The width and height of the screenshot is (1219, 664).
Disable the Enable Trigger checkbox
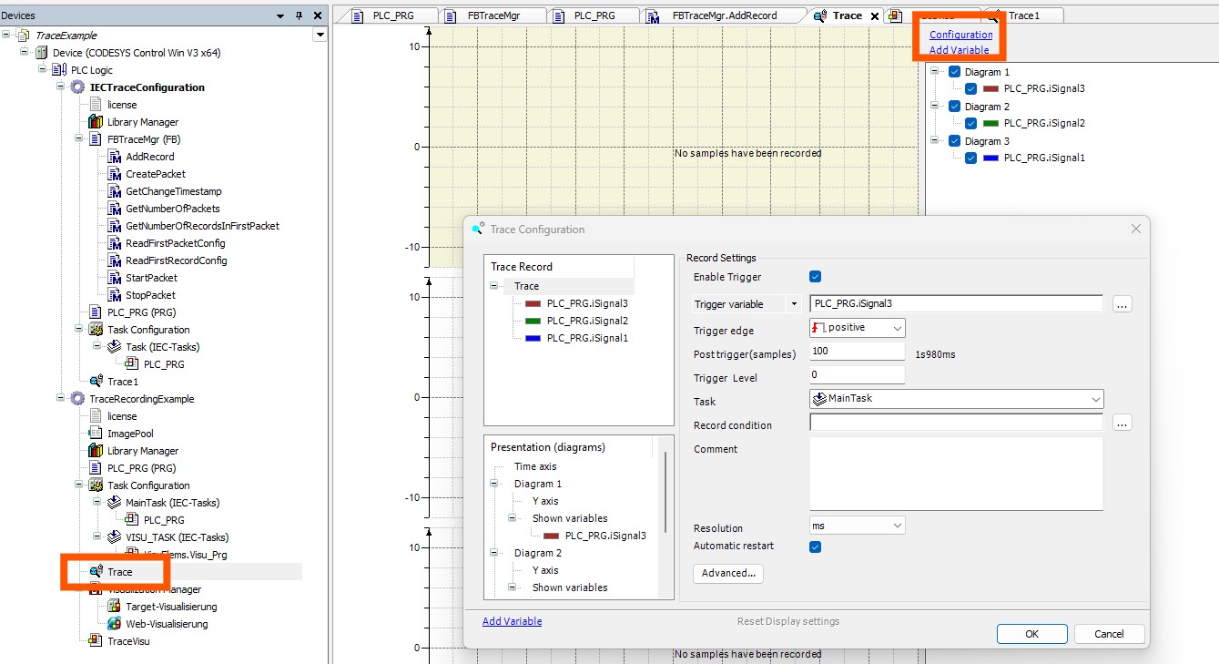[x=815, y=276]
